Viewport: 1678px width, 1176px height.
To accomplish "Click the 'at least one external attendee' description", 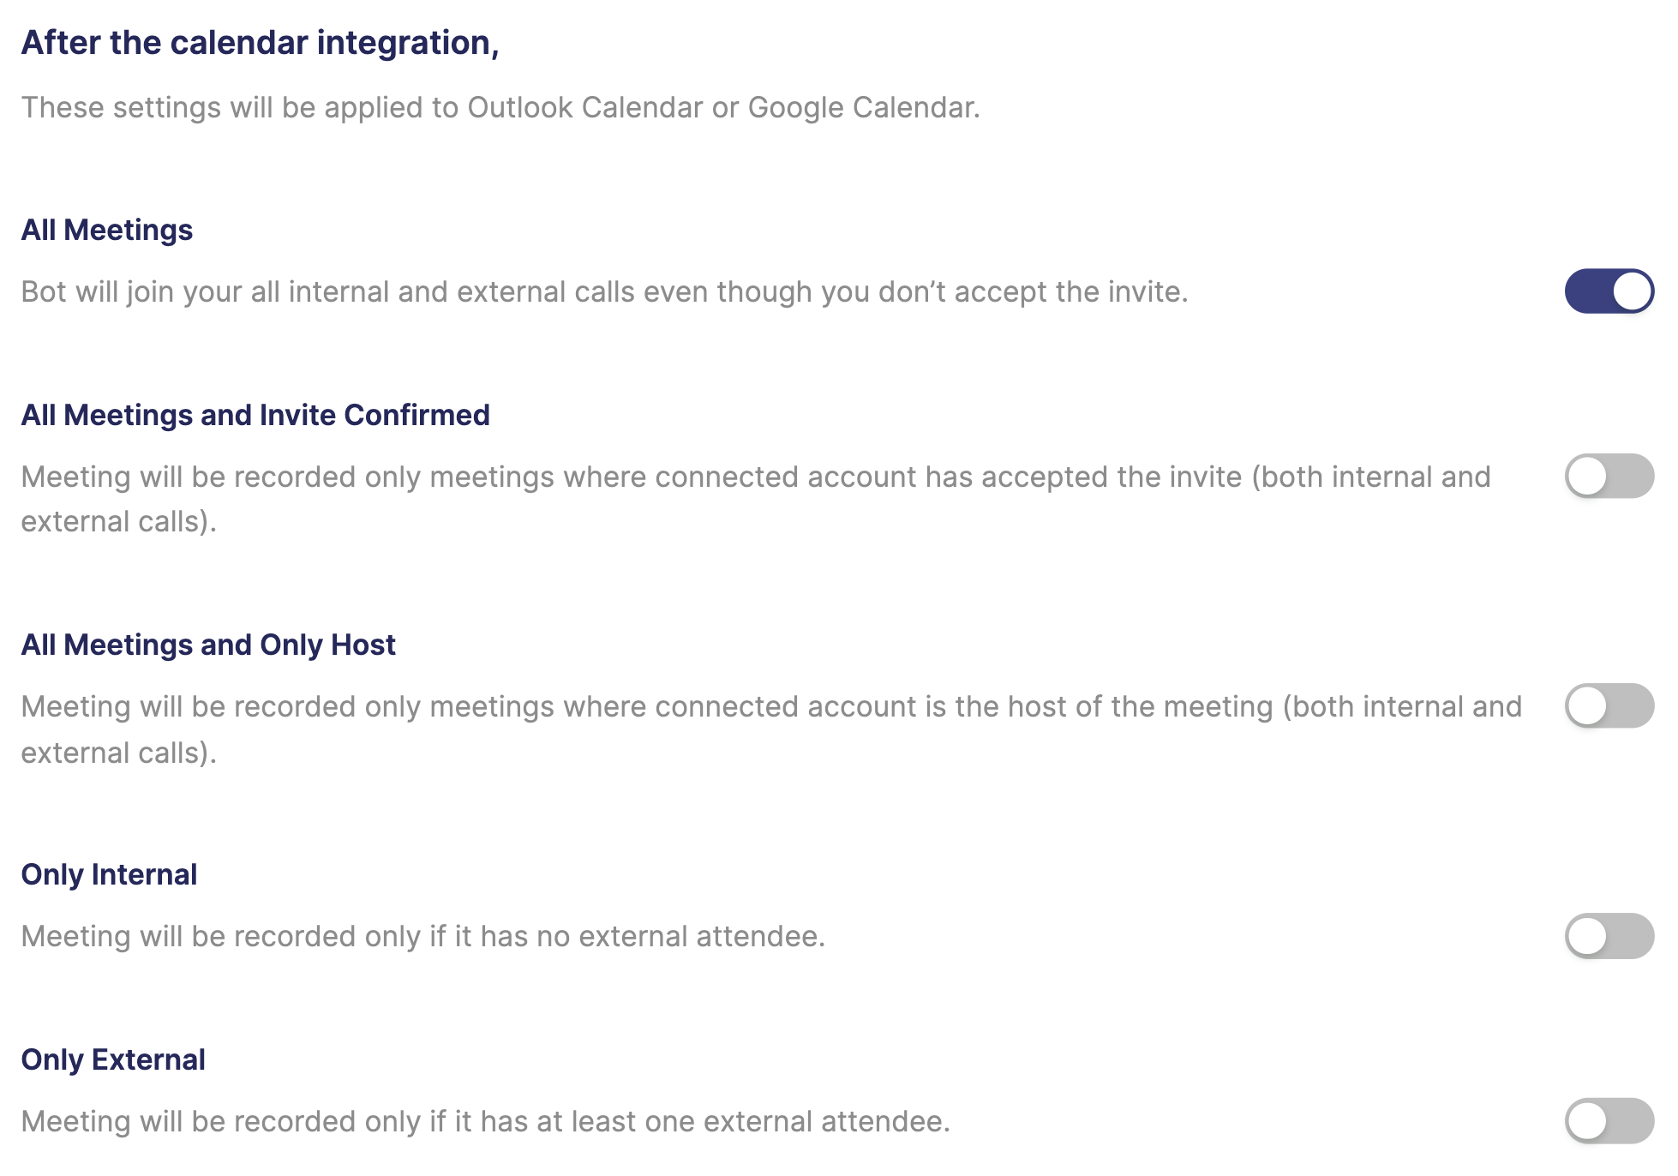I will click(x=486, y=1121).
